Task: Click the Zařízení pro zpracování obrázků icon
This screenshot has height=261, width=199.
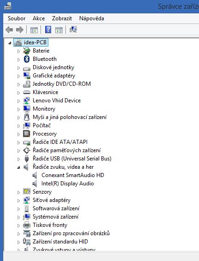Action: [x=27, y=233]
